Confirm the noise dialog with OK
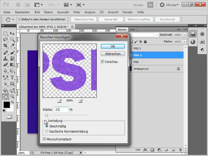Image resolution: width=208 pixels, height=156 pixels. [x=113, y=47]
